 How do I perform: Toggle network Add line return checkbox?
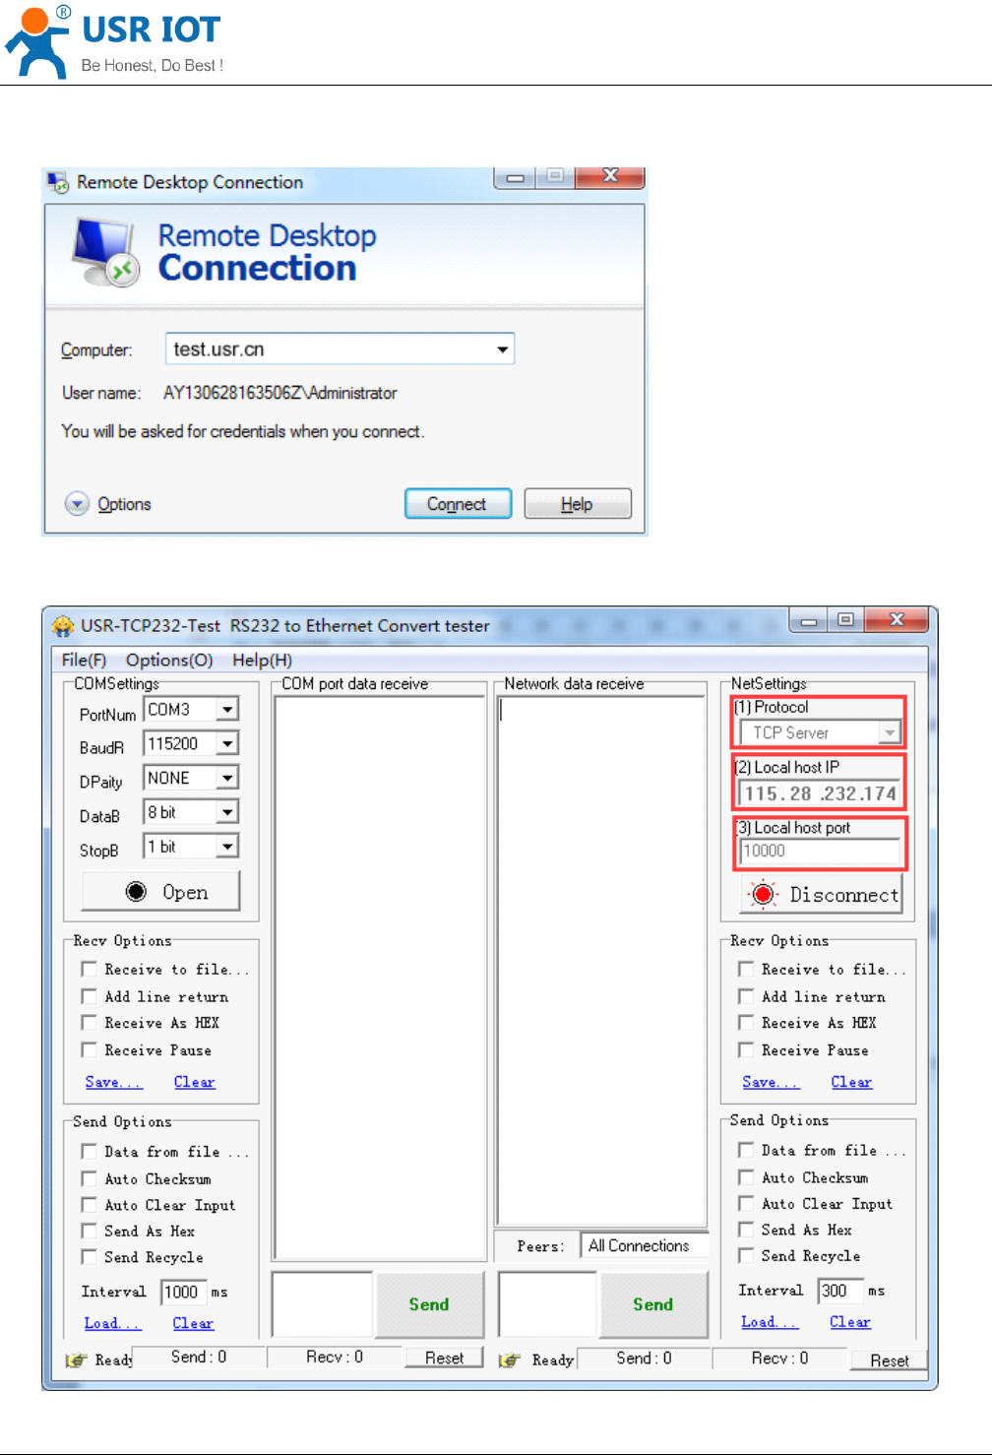pyautogui.click(x=746, y=996)
